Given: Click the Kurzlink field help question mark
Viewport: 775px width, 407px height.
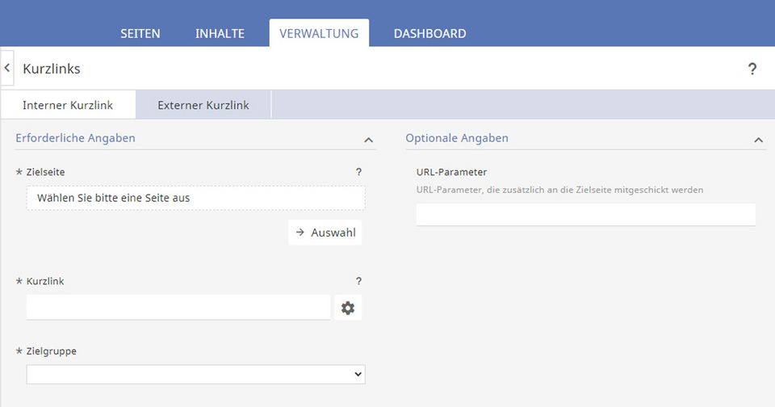Looking at the screenshot, I should click(x=358, y=281).
